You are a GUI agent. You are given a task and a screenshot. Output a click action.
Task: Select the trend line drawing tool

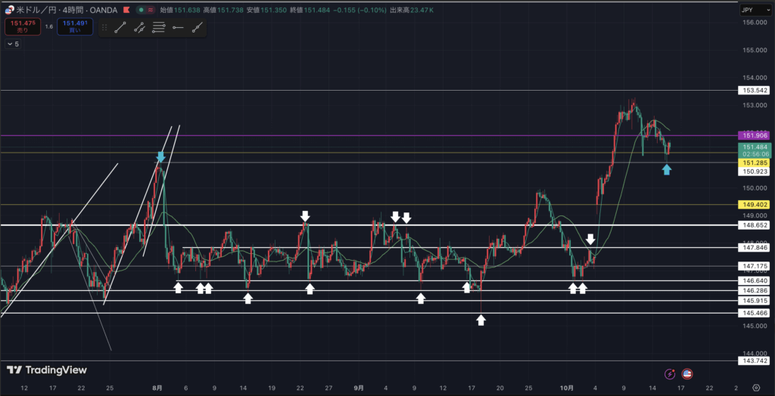[120, 28]
